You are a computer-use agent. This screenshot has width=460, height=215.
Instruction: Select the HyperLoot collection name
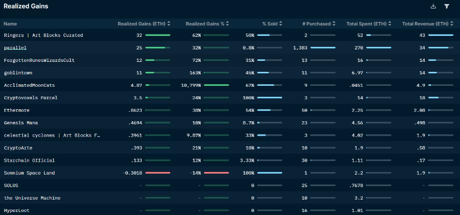tap(16, 211)
